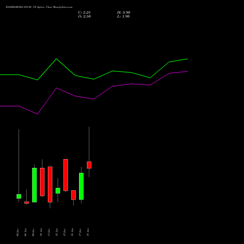Click the 05 date axis label

click(x=18, y=232)
